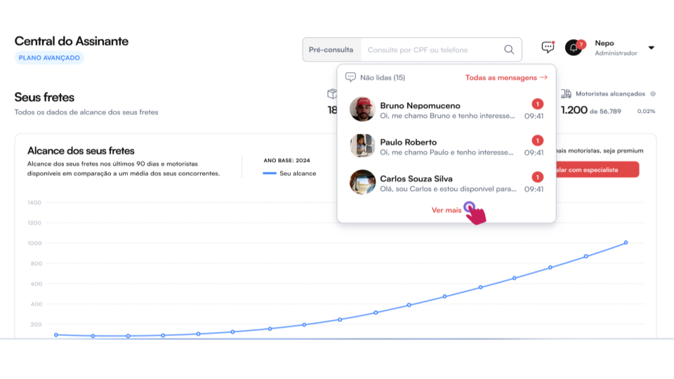This screenshot has height=379, width=674.
Task: Toggle the Seu alcance legend series
Action: coord(289,173)
